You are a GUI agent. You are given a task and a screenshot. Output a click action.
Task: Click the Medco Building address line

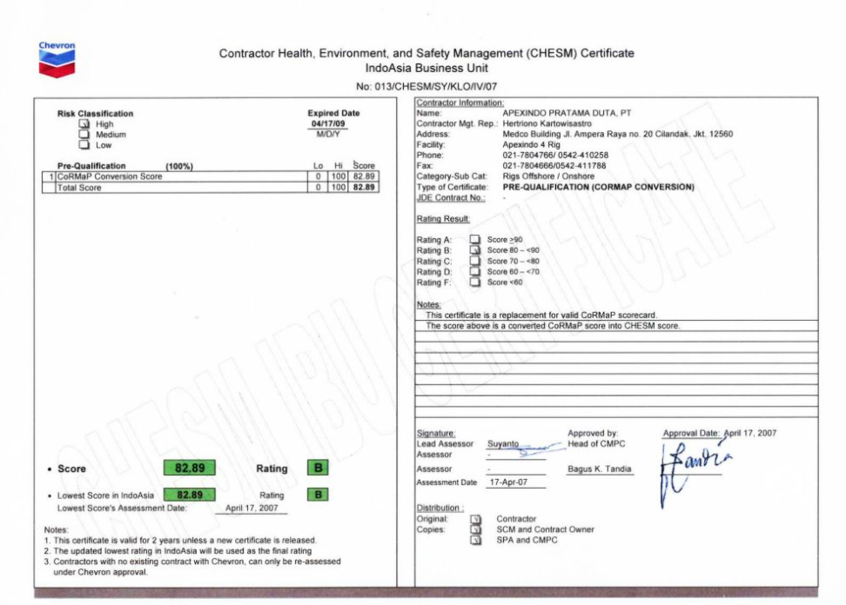(617, 134)
